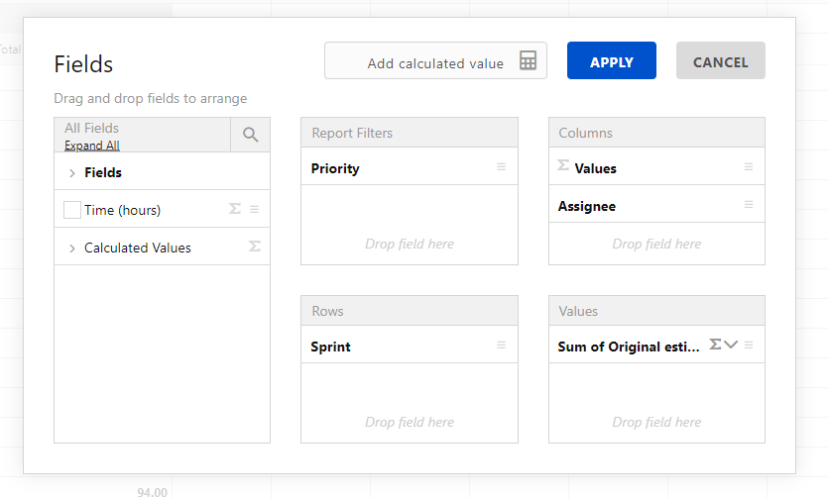Screen dimensions: 828x498
Task: Click the drag handle on the Sprint field
Action: [x=501, y=346]
